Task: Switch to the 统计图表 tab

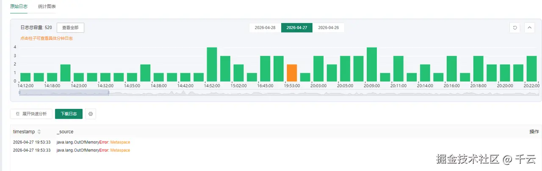Action: (x=47, y=7)
